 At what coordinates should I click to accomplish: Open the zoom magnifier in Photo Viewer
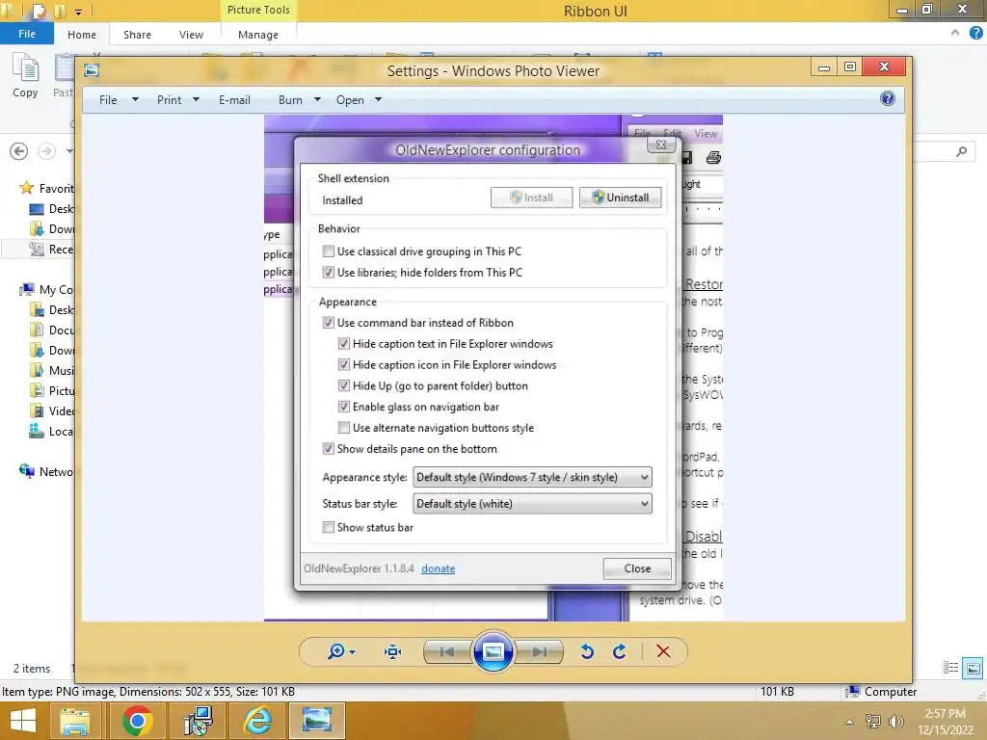click(x=337, y=651)
